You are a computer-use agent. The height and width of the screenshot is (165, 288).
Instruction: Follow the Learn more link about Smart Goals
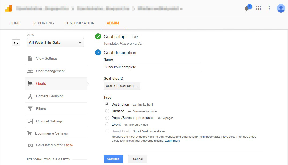(x=172, y=141)
